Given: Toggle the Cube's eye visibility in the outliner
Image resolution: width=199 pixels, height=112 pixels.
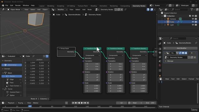Looking at the screenshot, I should point(193,22).
